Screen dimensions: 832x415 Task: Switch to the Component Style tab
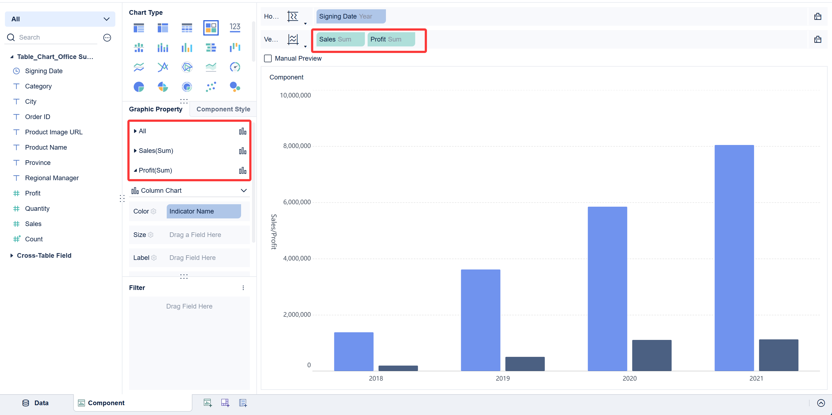pyautogui.click(x=223, y=109)
